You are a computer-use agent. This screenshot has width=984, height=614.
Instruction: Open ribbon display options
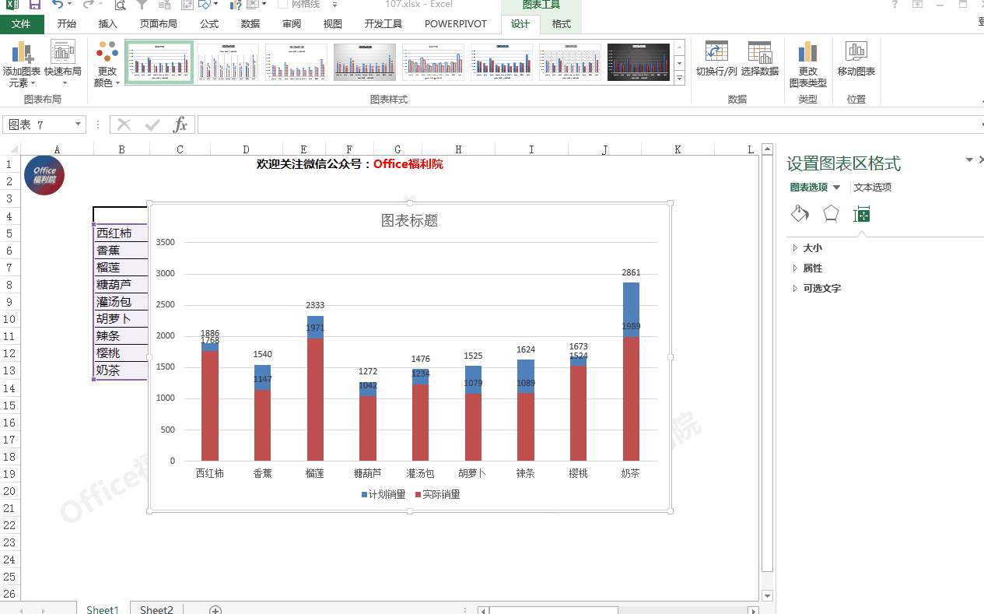coord(918,5)
